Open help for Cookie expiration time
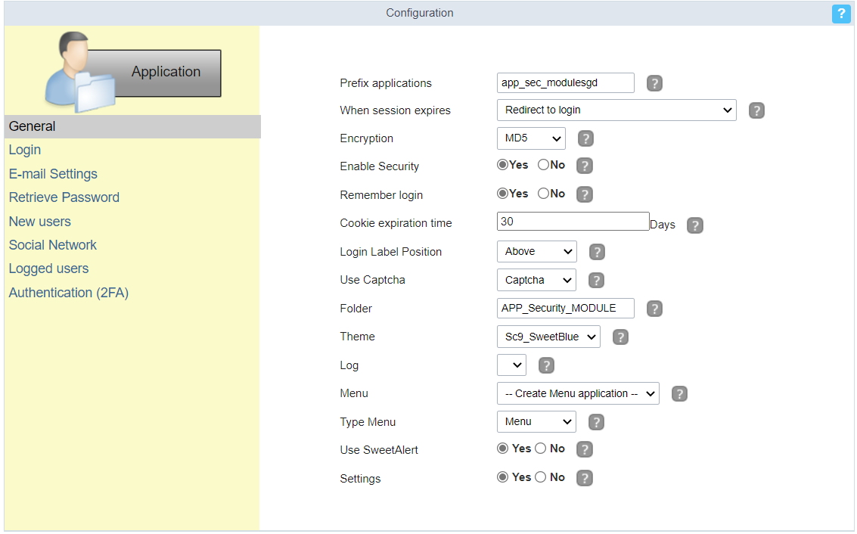The image size is (857, 534). (694, 225)
